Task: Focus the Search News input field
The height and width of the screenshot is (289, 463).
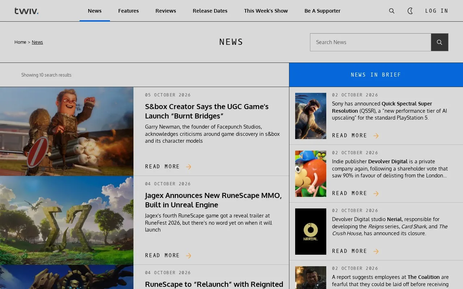Action: (x=370, y=42)
